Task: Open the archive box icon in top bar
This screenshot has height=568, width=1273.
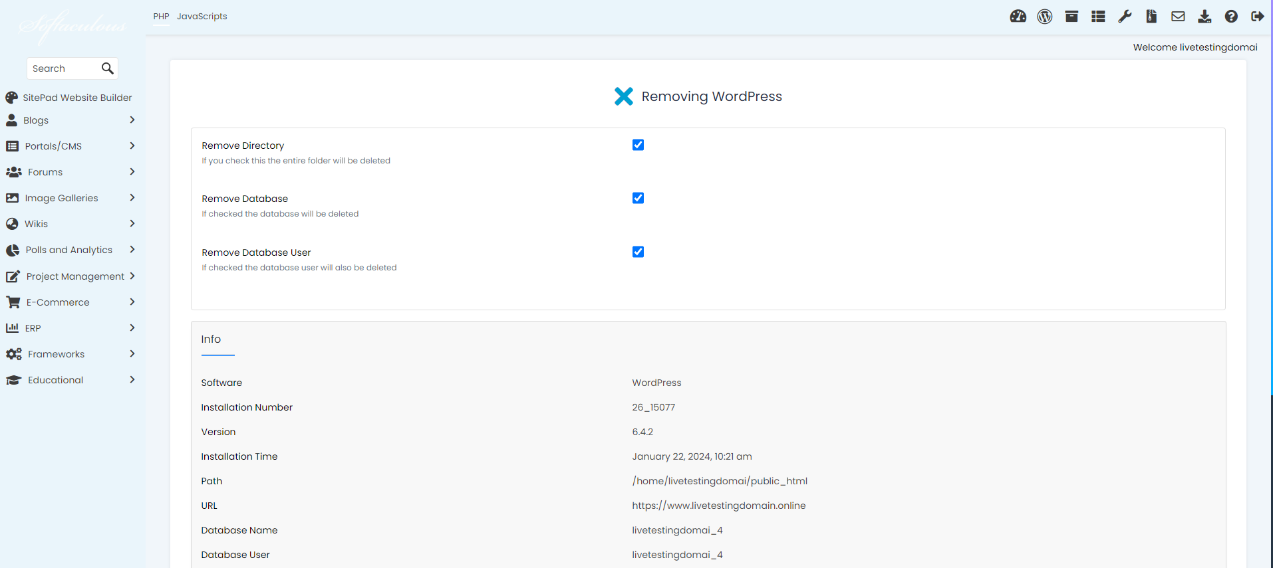Action: pyautogui.click(x=1071, y=17)
